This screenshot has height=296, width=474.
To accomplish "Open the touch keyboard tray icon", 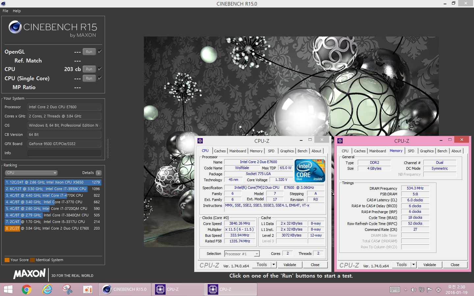I will (x=395, y=290).
